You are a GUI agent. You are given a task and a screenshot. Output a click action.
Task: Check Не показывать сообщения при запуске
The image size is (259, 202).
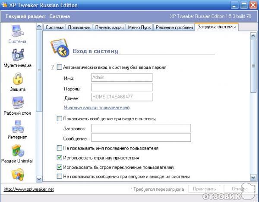59,176
